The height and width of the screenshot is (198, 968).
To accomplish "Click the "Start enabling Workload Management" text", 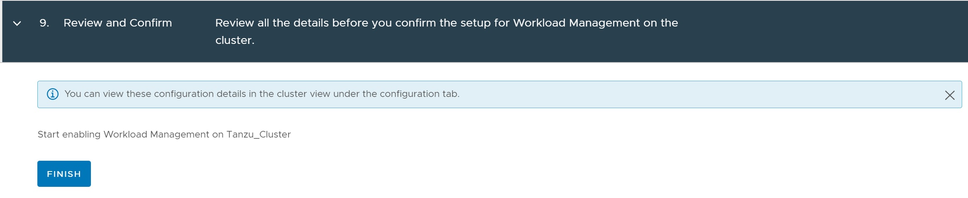I will coord(123,135).
